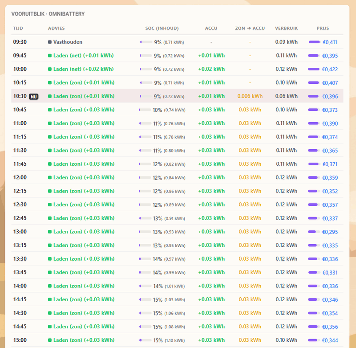Click price €0,395 in the 09:45 row
Image resolution: width=356 pixels, height=348 pixels.
(330, 56)
